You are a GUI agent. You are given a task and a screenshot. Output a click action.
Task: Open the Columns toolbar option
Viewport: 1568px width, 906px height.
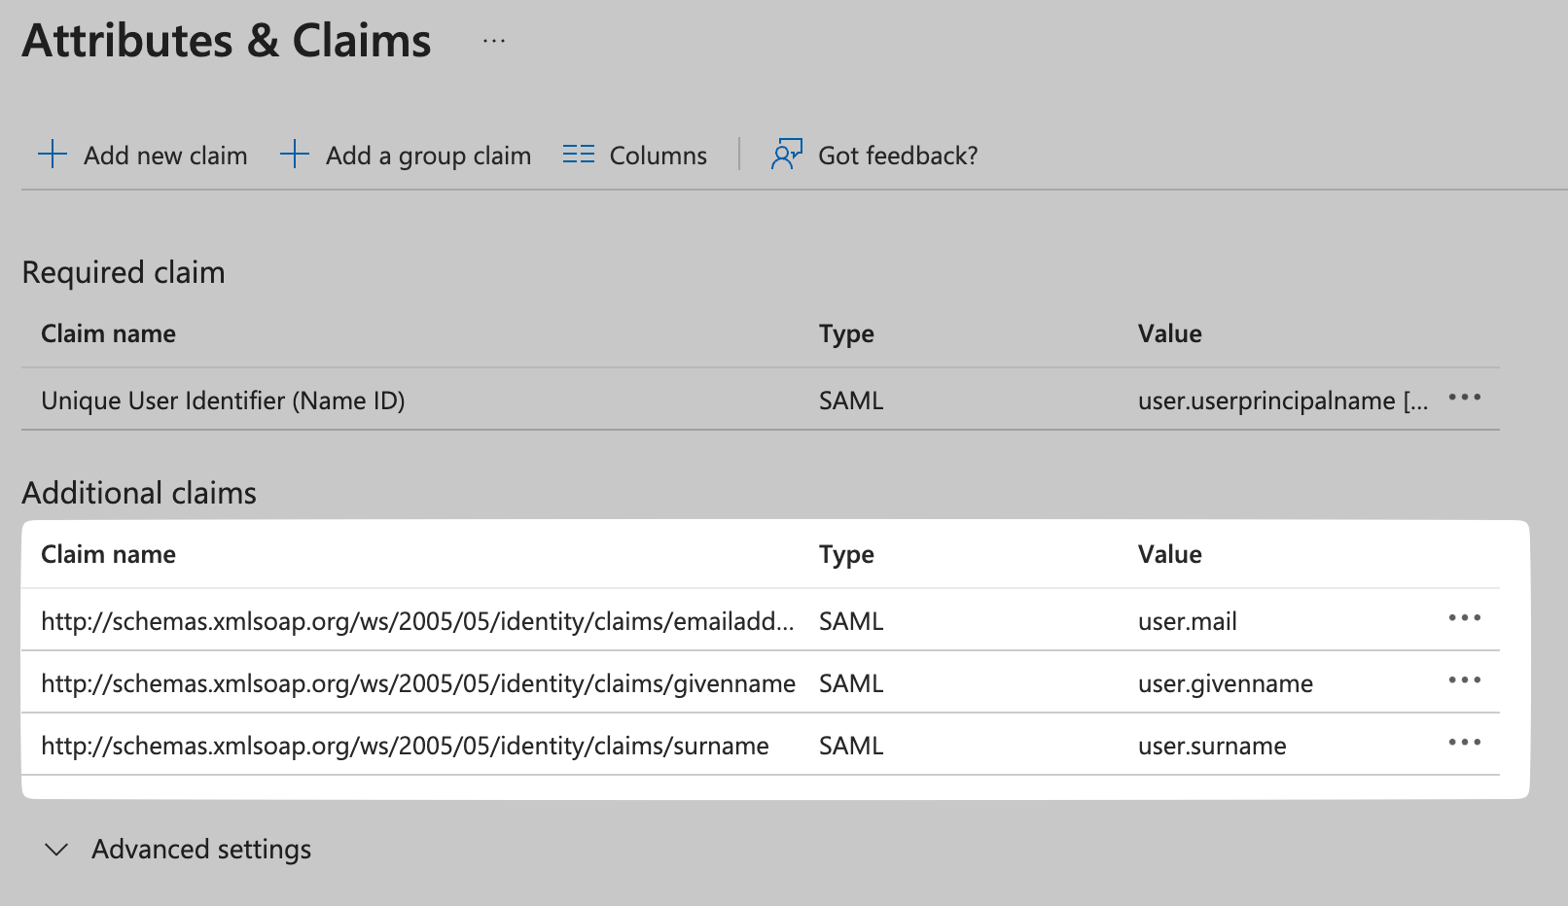658,156
